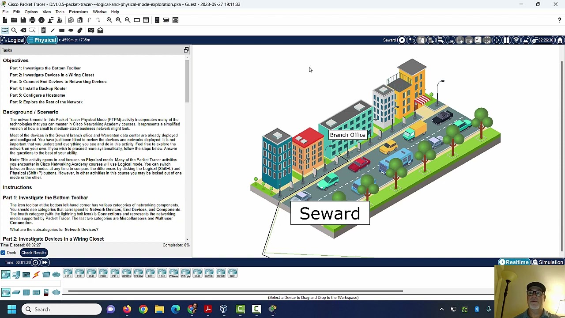
Task: Click the Windows taskbar Search box
Action: tap(62, 310)
